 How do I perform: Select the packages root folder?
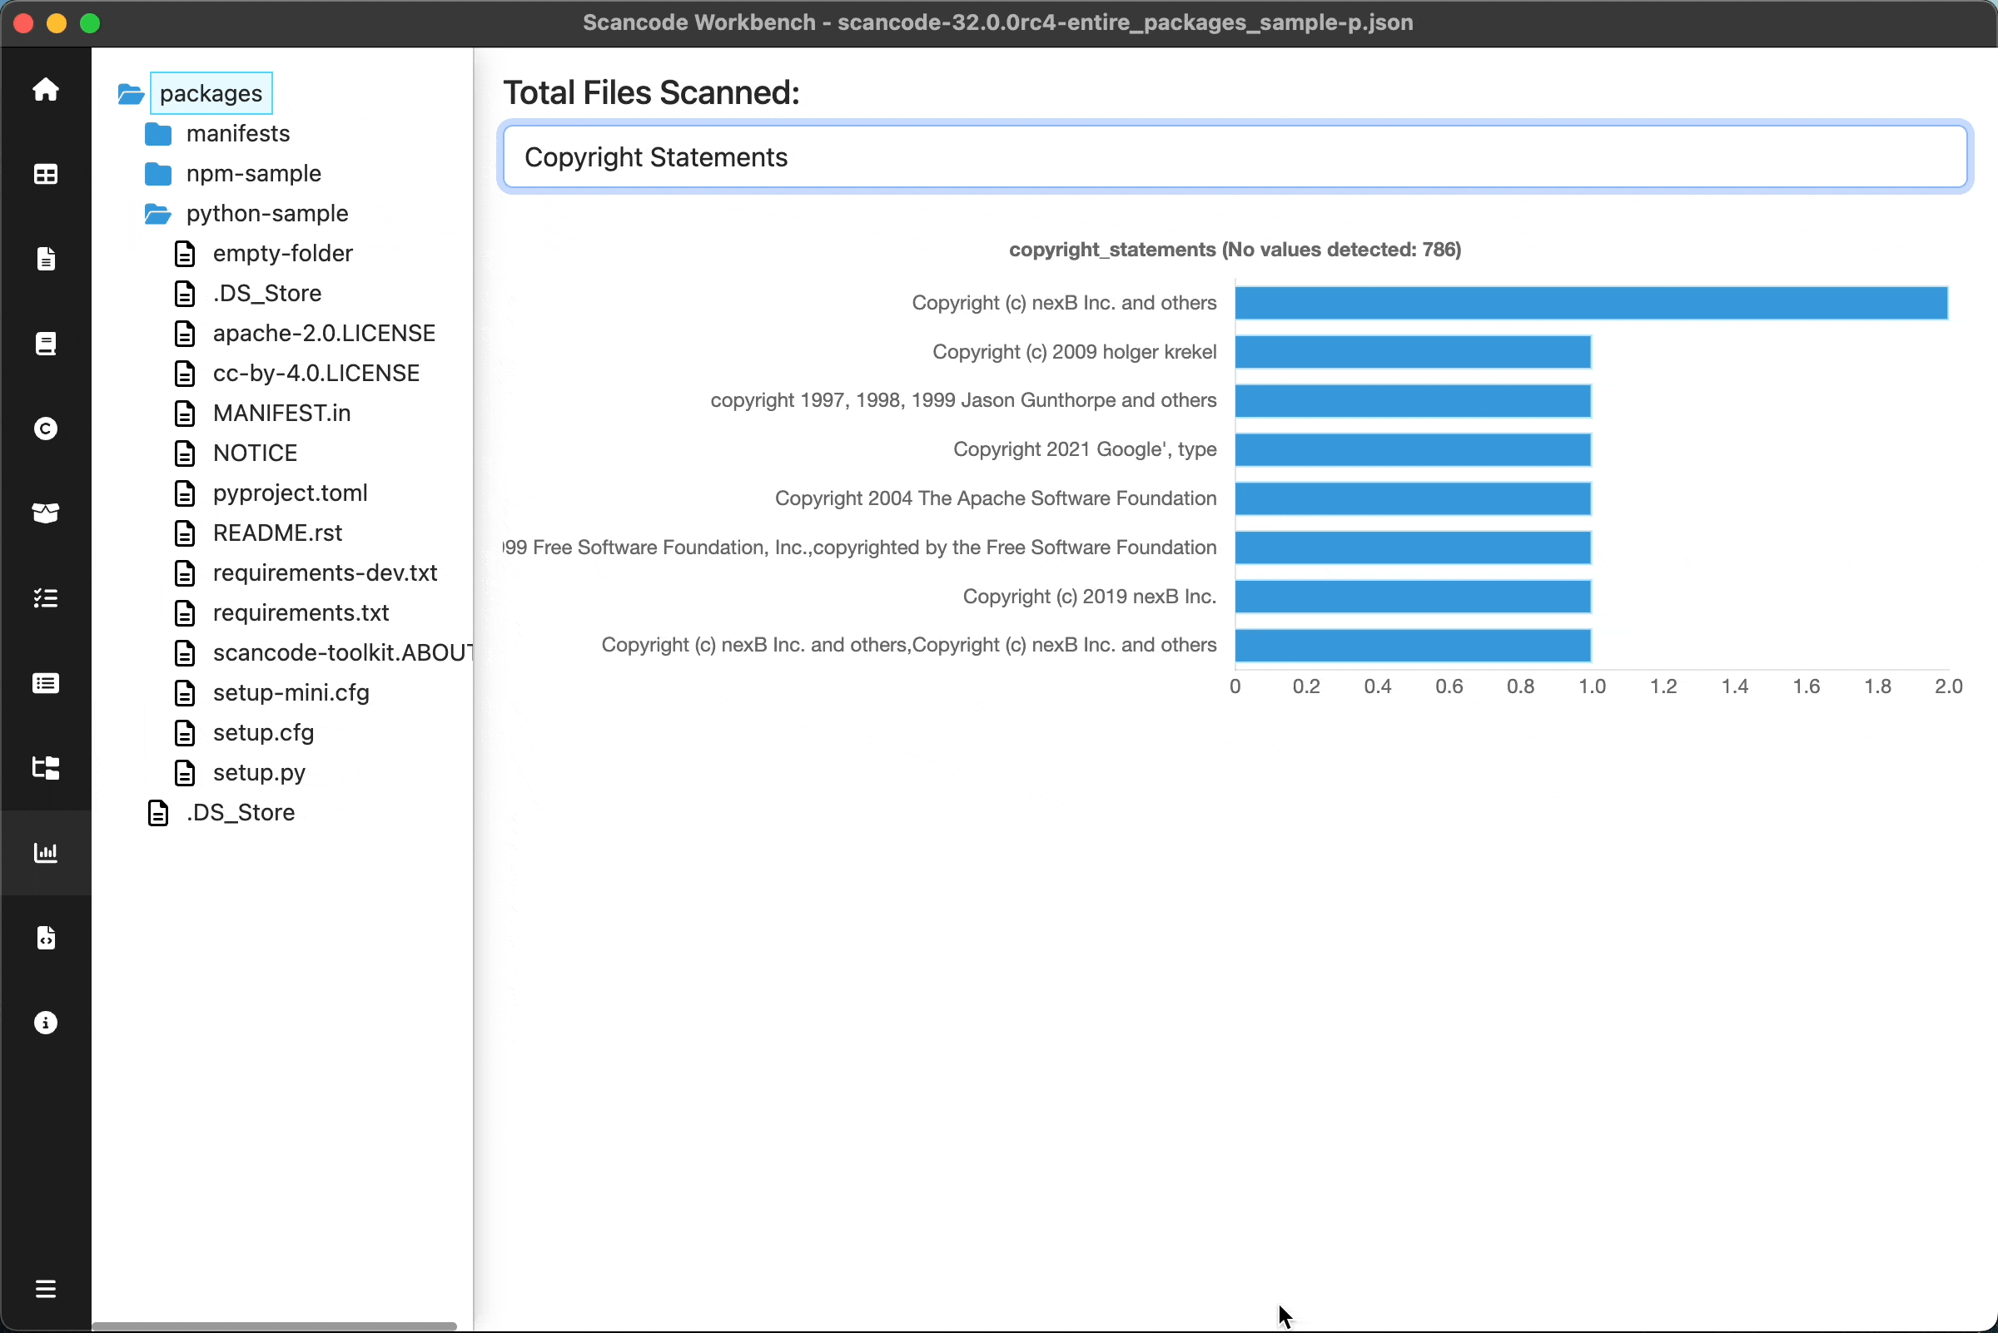tap(211, 93)
